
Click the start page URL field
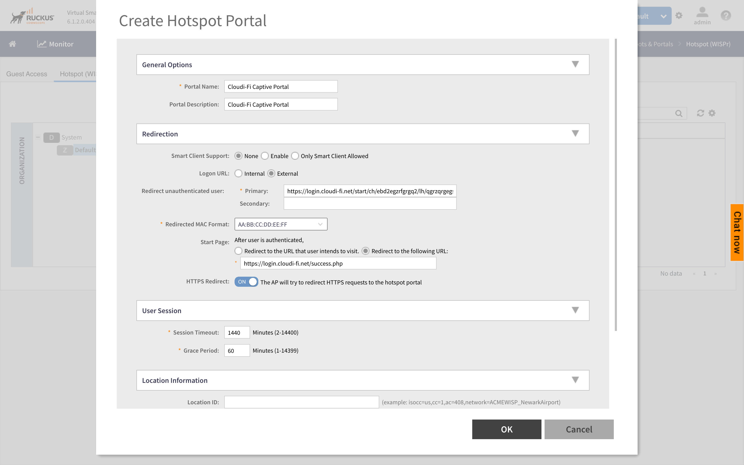pyautogui.click(x=338, y=263)
